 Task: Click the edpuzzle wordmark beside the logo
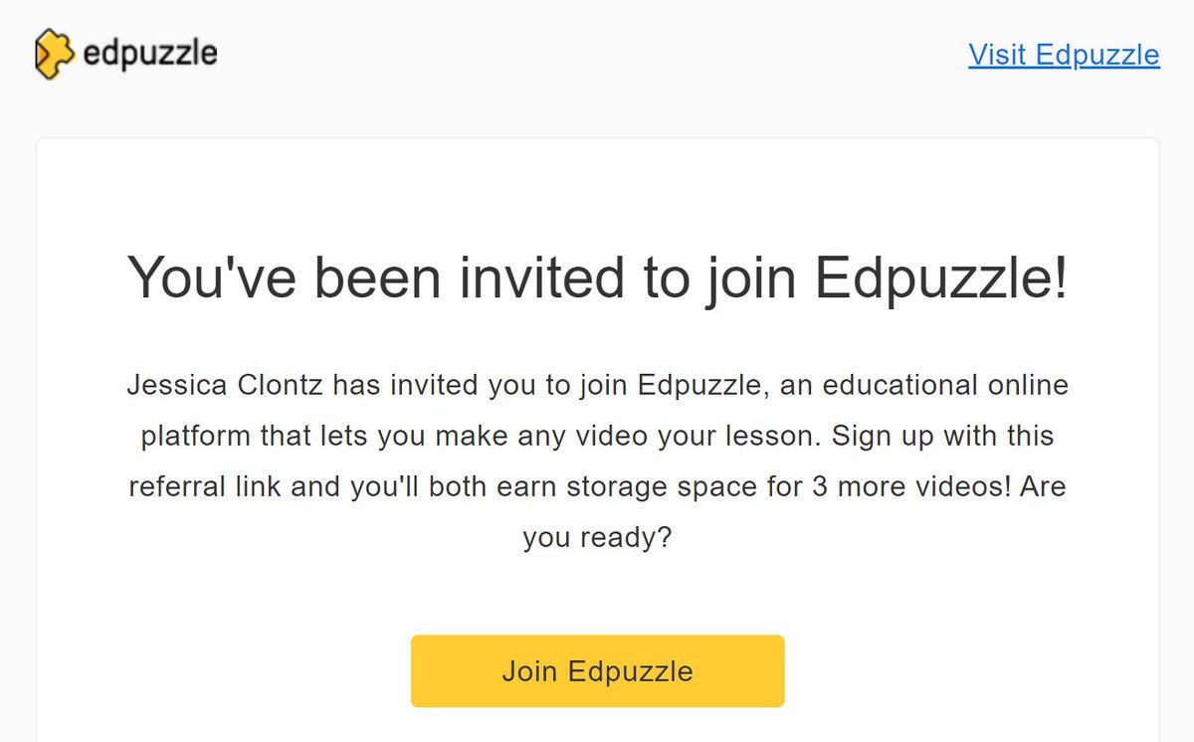coord(150,54)
